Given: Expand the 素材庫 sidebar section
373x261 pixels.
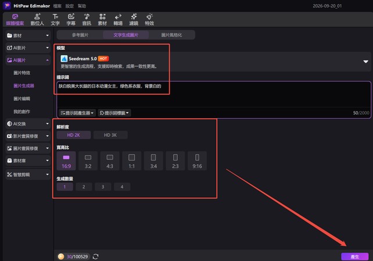Looking at the screenshot, I should [28, 161].
